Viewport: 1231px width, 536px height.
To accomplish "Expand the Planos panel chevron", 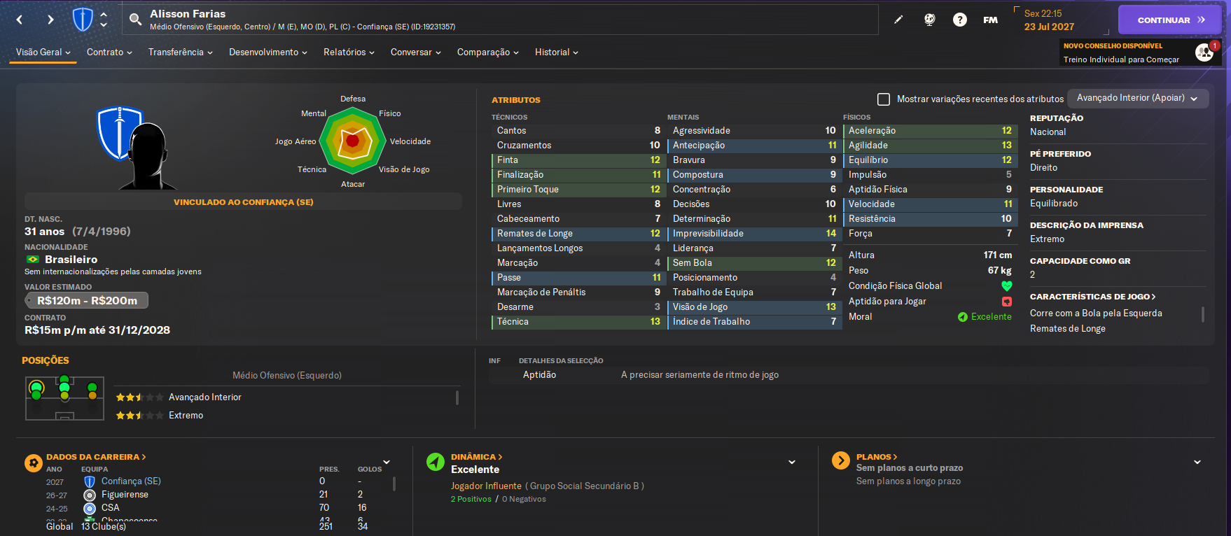I will [1197, 462].
